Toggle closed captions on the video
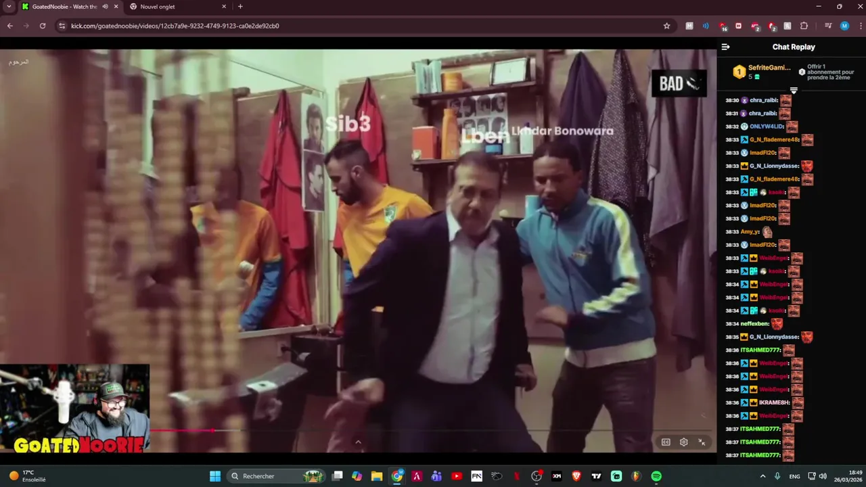Viewport: 866px width, 487px height. [666, 442]
